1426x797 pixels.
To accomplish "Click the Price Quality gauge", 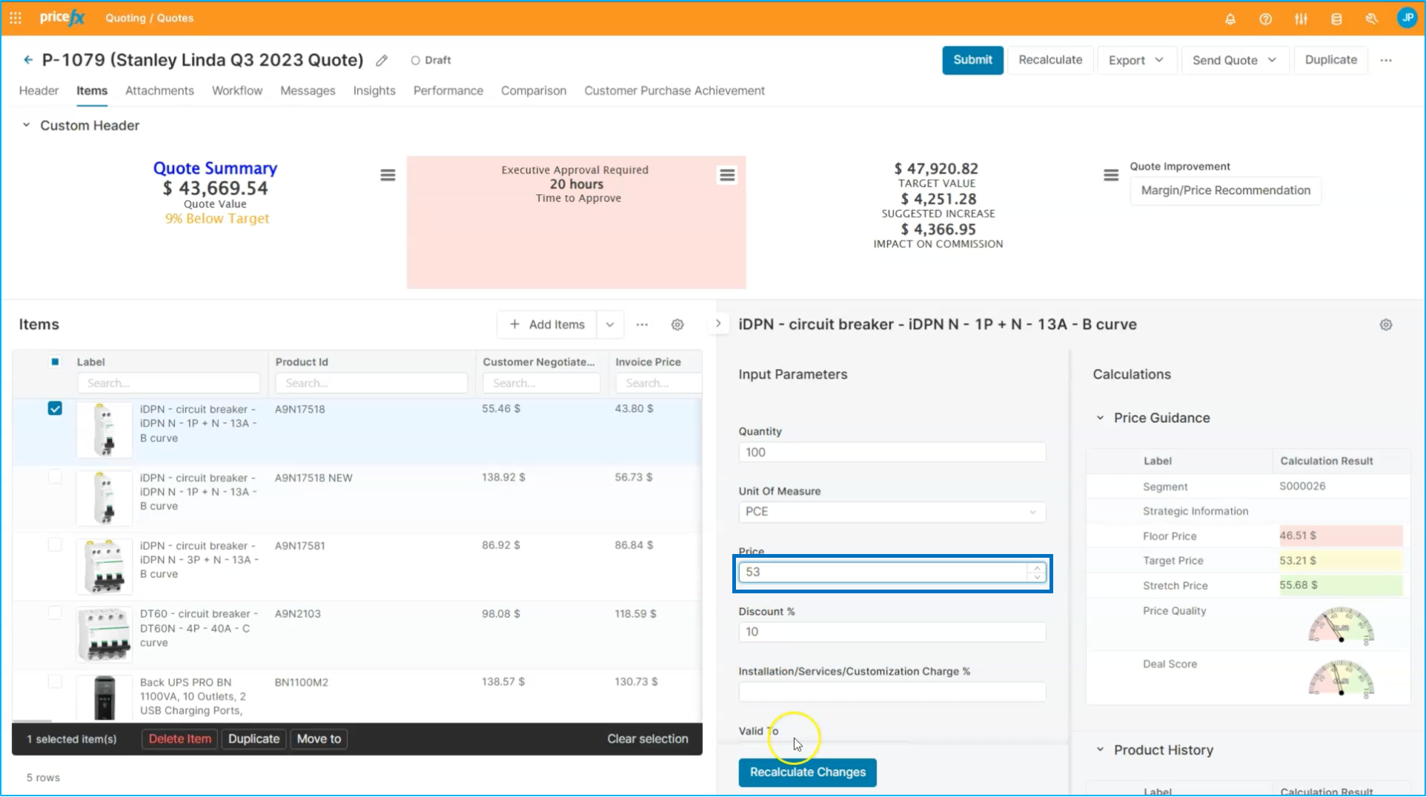I will tap(1340, 625).
